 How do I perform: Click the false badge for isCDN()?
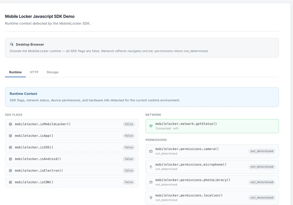(x=129, y=182)
